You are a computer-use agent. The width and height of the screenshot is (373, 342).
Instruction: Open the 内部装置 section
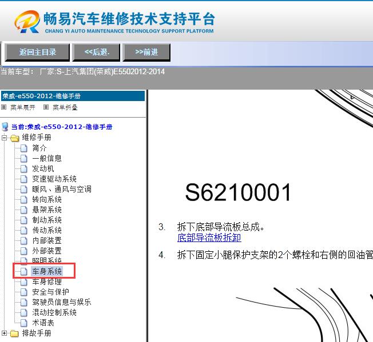point(47,241)
